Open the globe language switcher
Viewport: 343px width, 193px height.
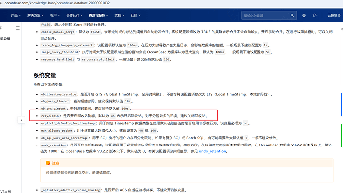[x=304, y=15]
